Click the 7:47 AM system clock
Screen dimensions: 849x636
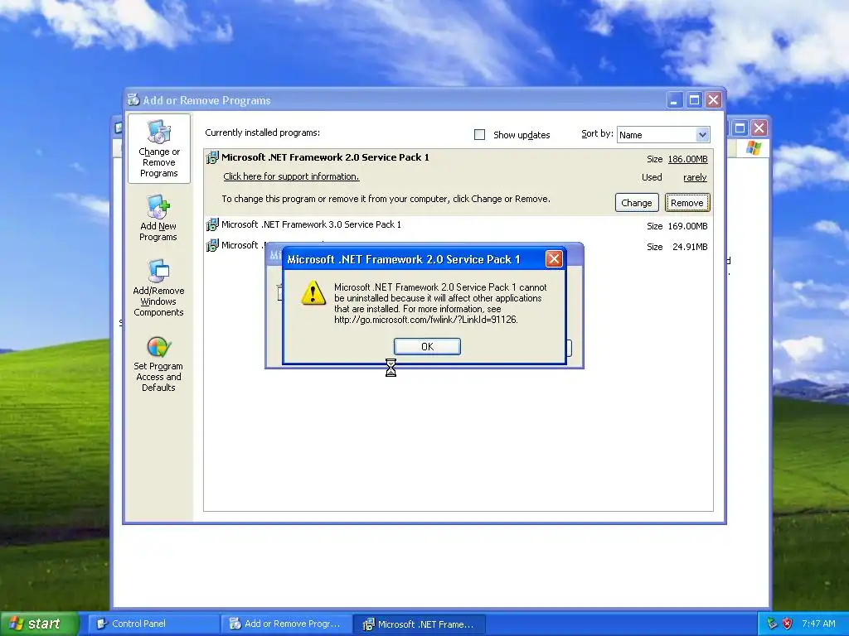818,624
